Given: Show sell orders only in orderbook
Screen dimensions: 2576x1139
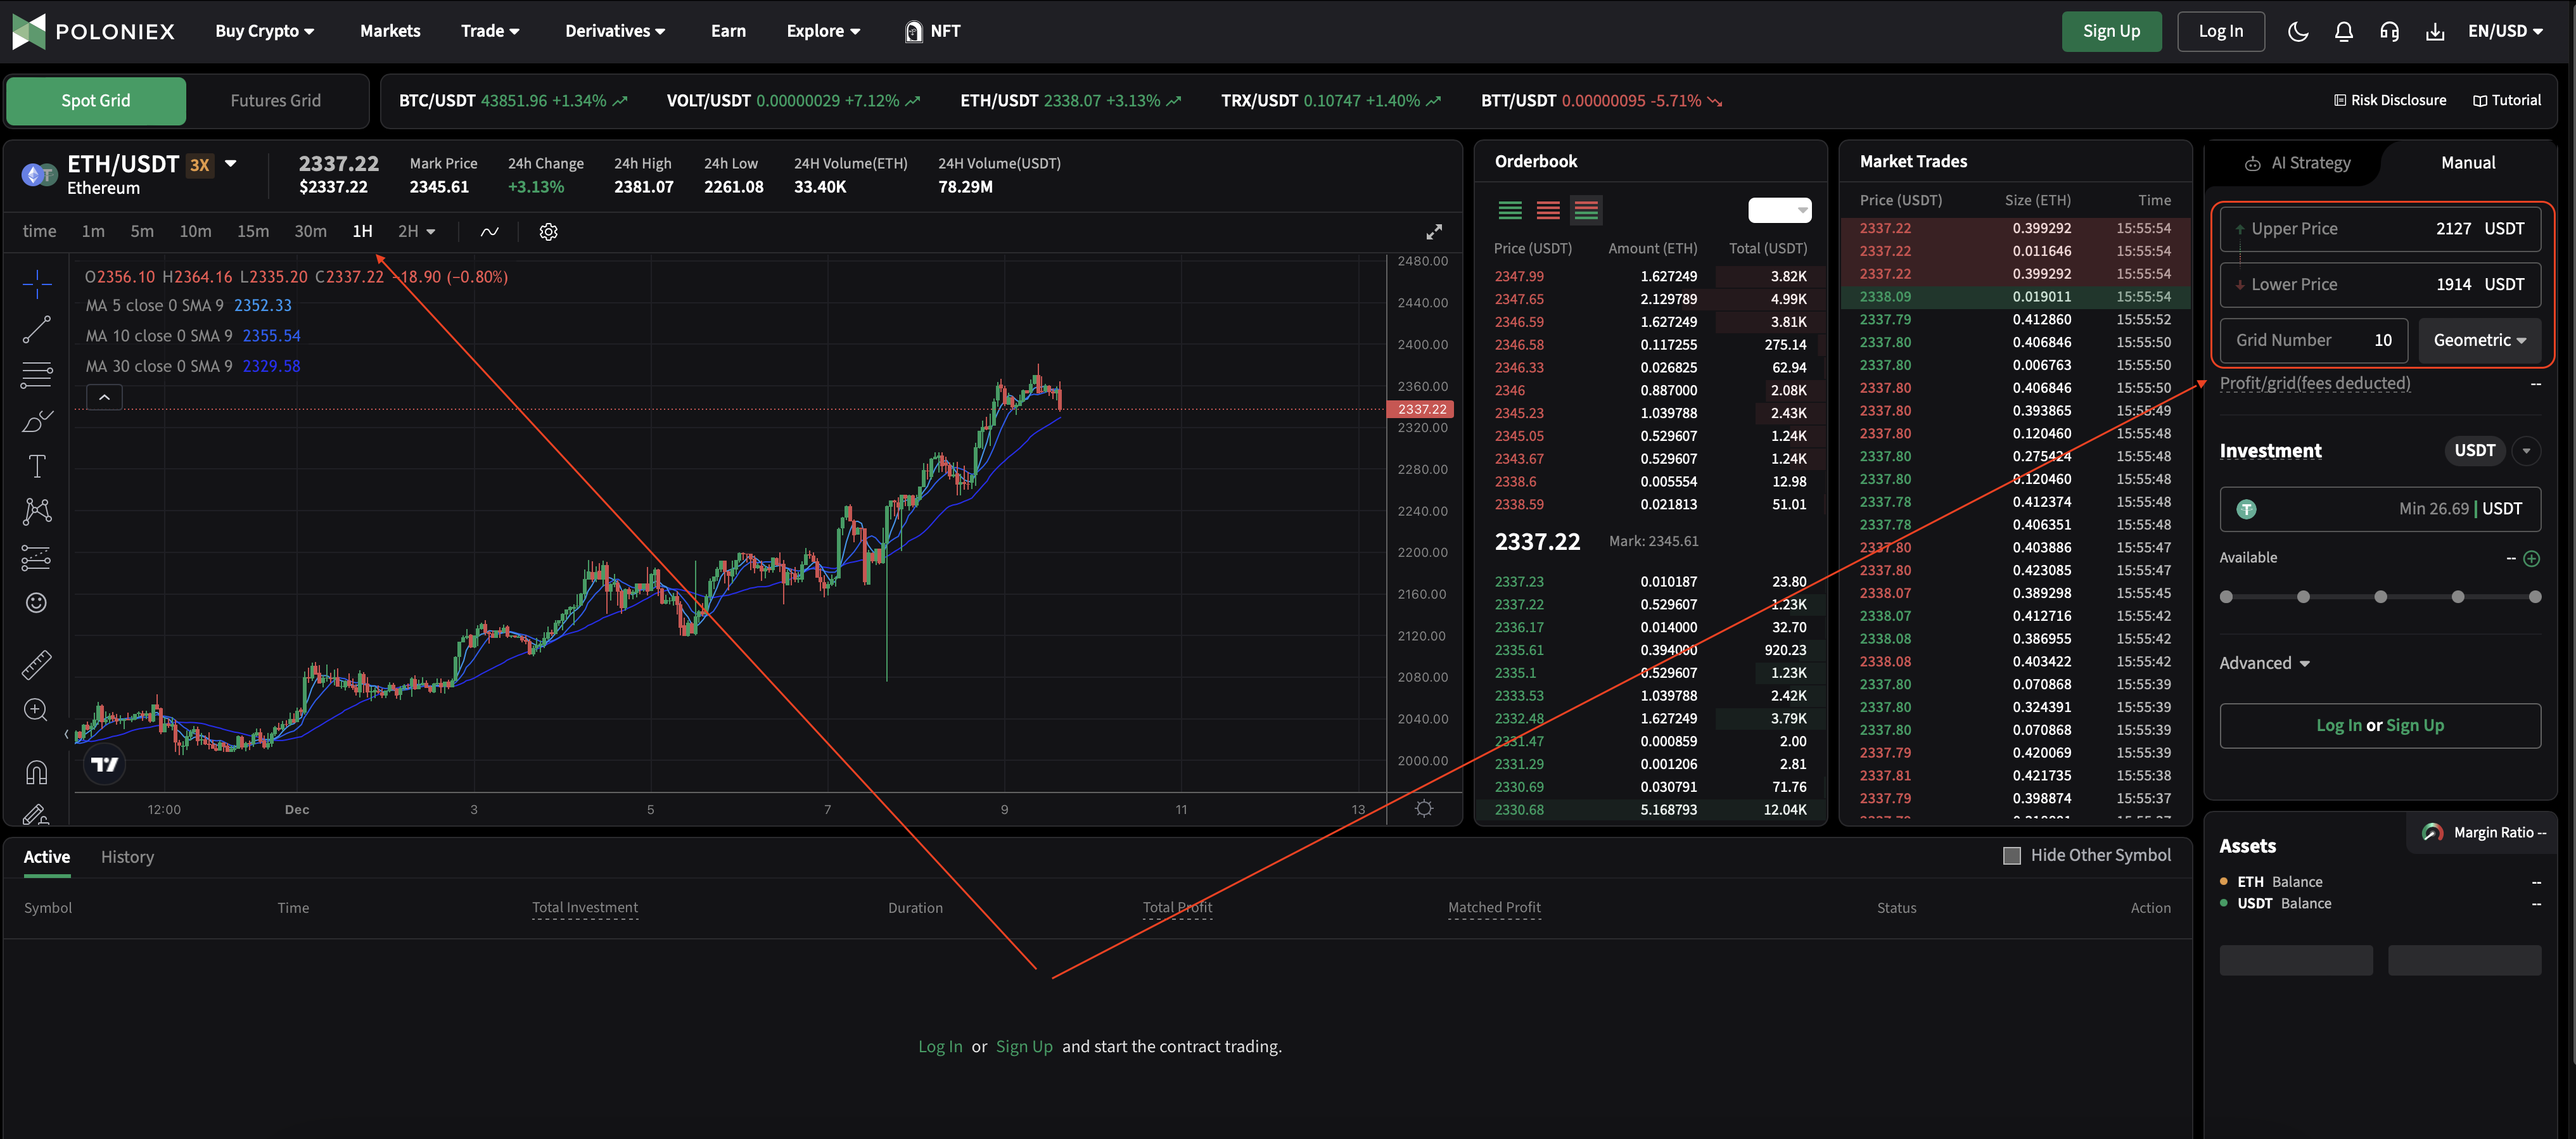Looking at the screenshot, I should click(x=1548, y=210).
